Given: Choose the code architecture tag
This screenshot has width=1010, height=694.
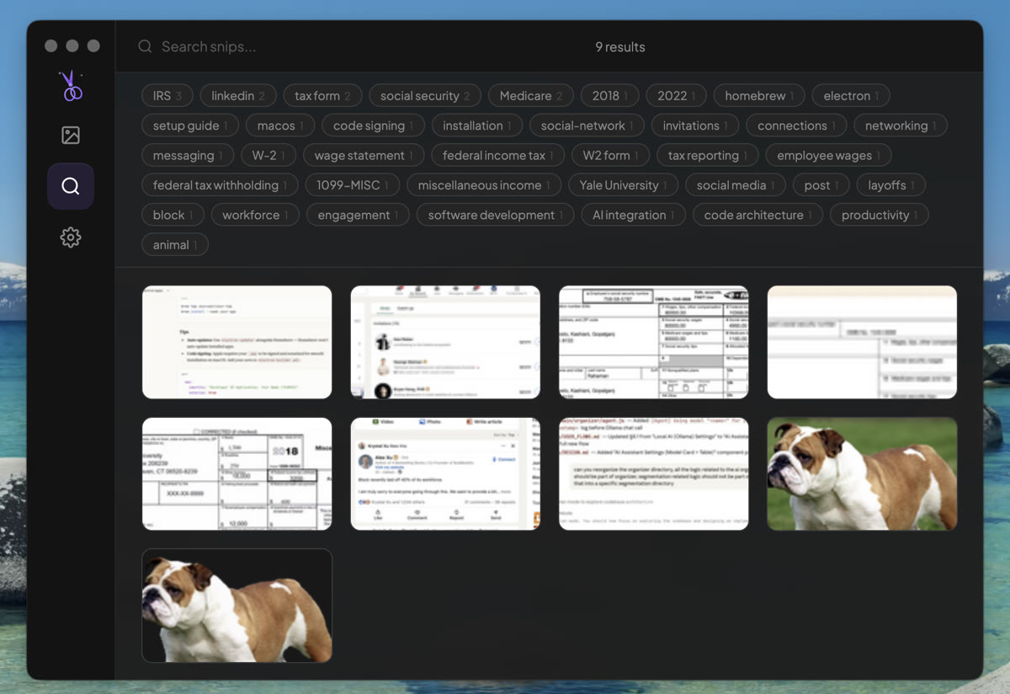Looking at the screenshot, I should pos(757,216).
